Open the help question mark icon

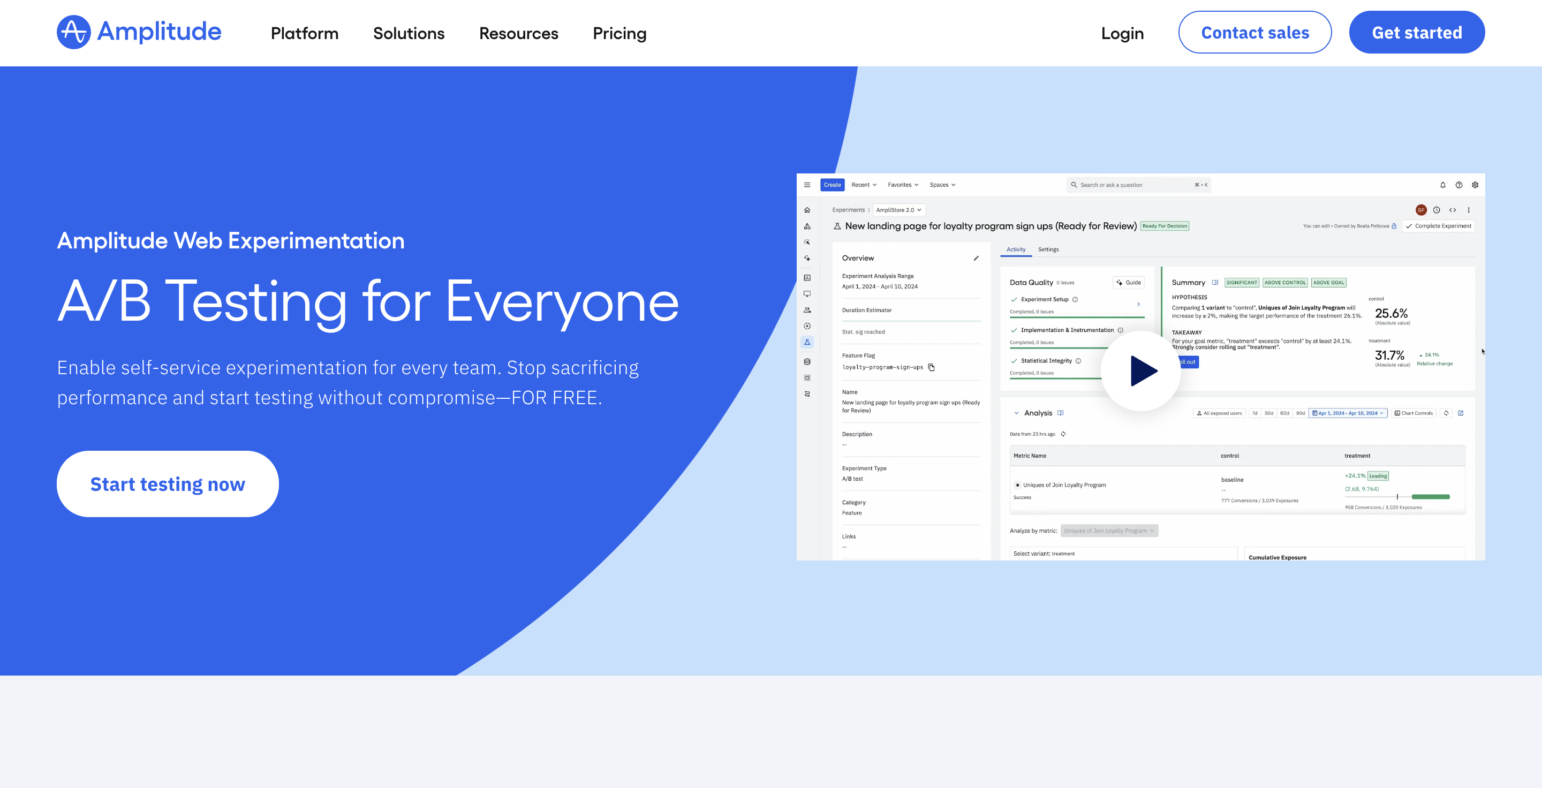1459,185
